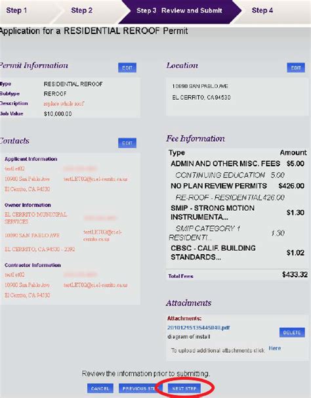311x398 pixels.
Task: Select the NO PLAN REVIEW PERMITS fee row
Action: click(237, 186)
